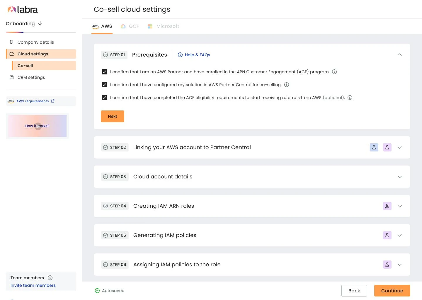The height and width of the screenshot is (300, 422).
Task: Click info icon beside ACE program confirmation
Action: pyautogui.click(x=334, y=72)
